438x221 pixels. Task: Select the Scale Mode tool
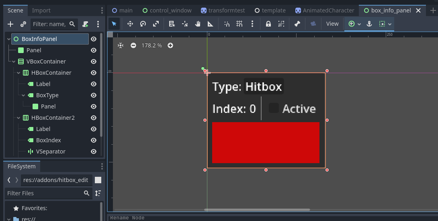(156, 24)
